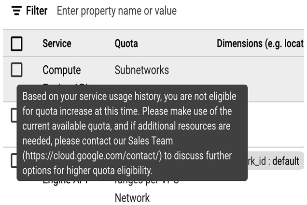
Task: Click the cloud.google.com/contact URL in tooltip
Action: click(x=92, y=156)
